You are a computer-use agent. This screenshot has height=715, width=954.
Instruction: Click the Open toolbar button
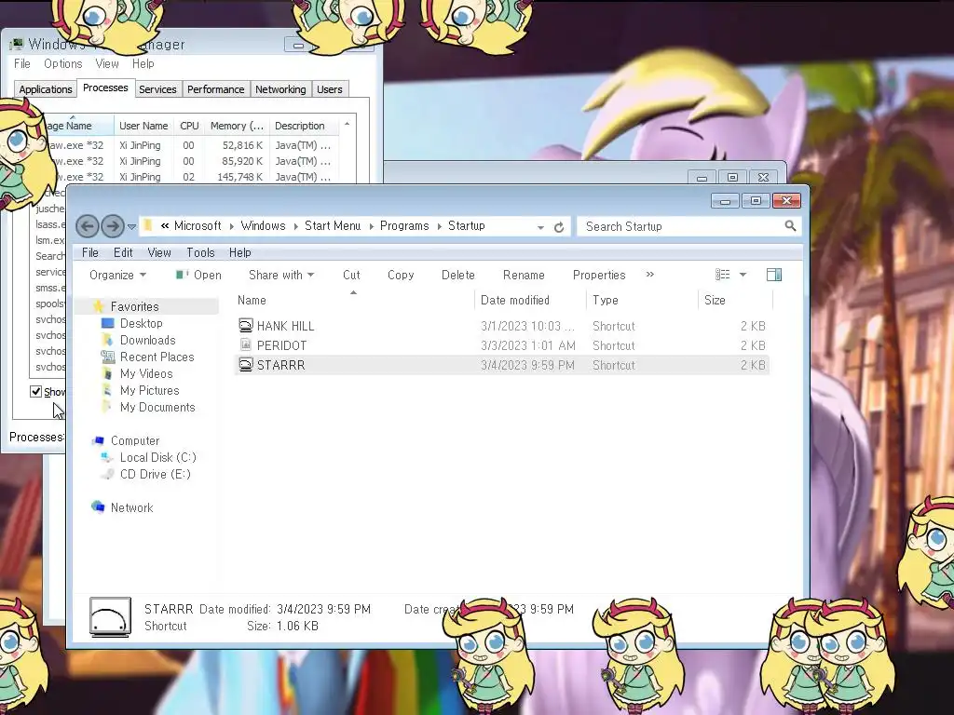(198, 275)
